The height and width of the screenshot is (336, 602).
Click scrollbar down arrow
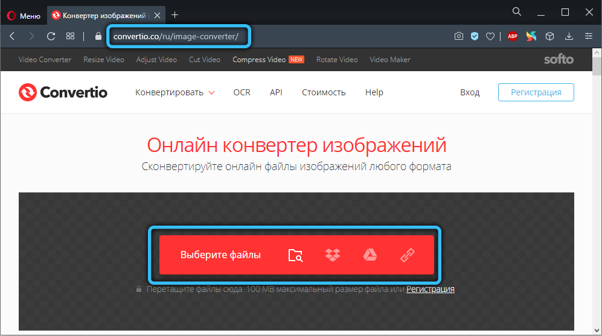[x=597, y=330]
